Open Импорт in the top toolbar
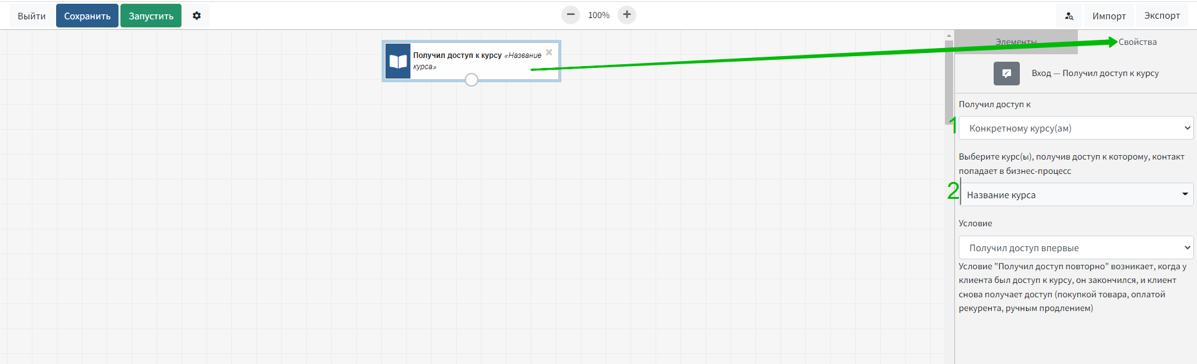Image resolution: width=1197 pixels, height=364 pixels. (x=1108, y=16)
